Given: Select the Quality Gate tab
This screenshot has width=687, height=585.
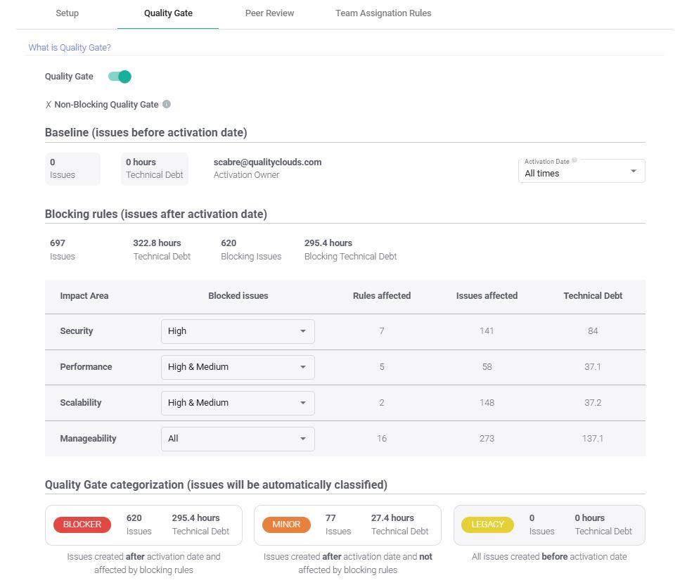Looking at the screenshot, I should 168,13.
